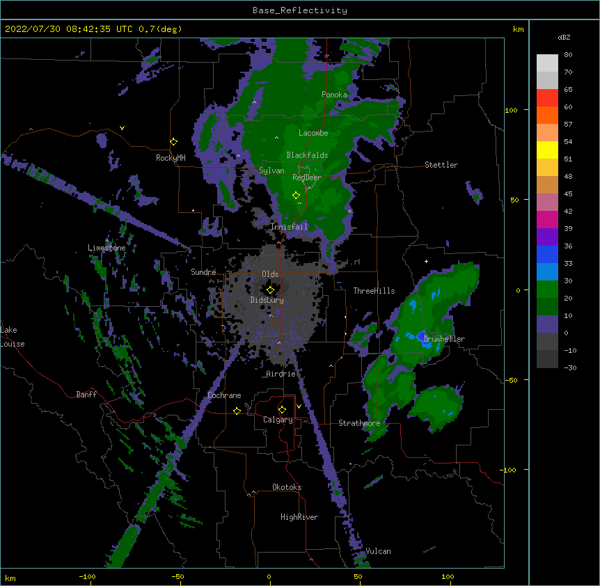Click the RockyMH label
The height and width of the screenshot is (586, 600).
click(171, 158)
